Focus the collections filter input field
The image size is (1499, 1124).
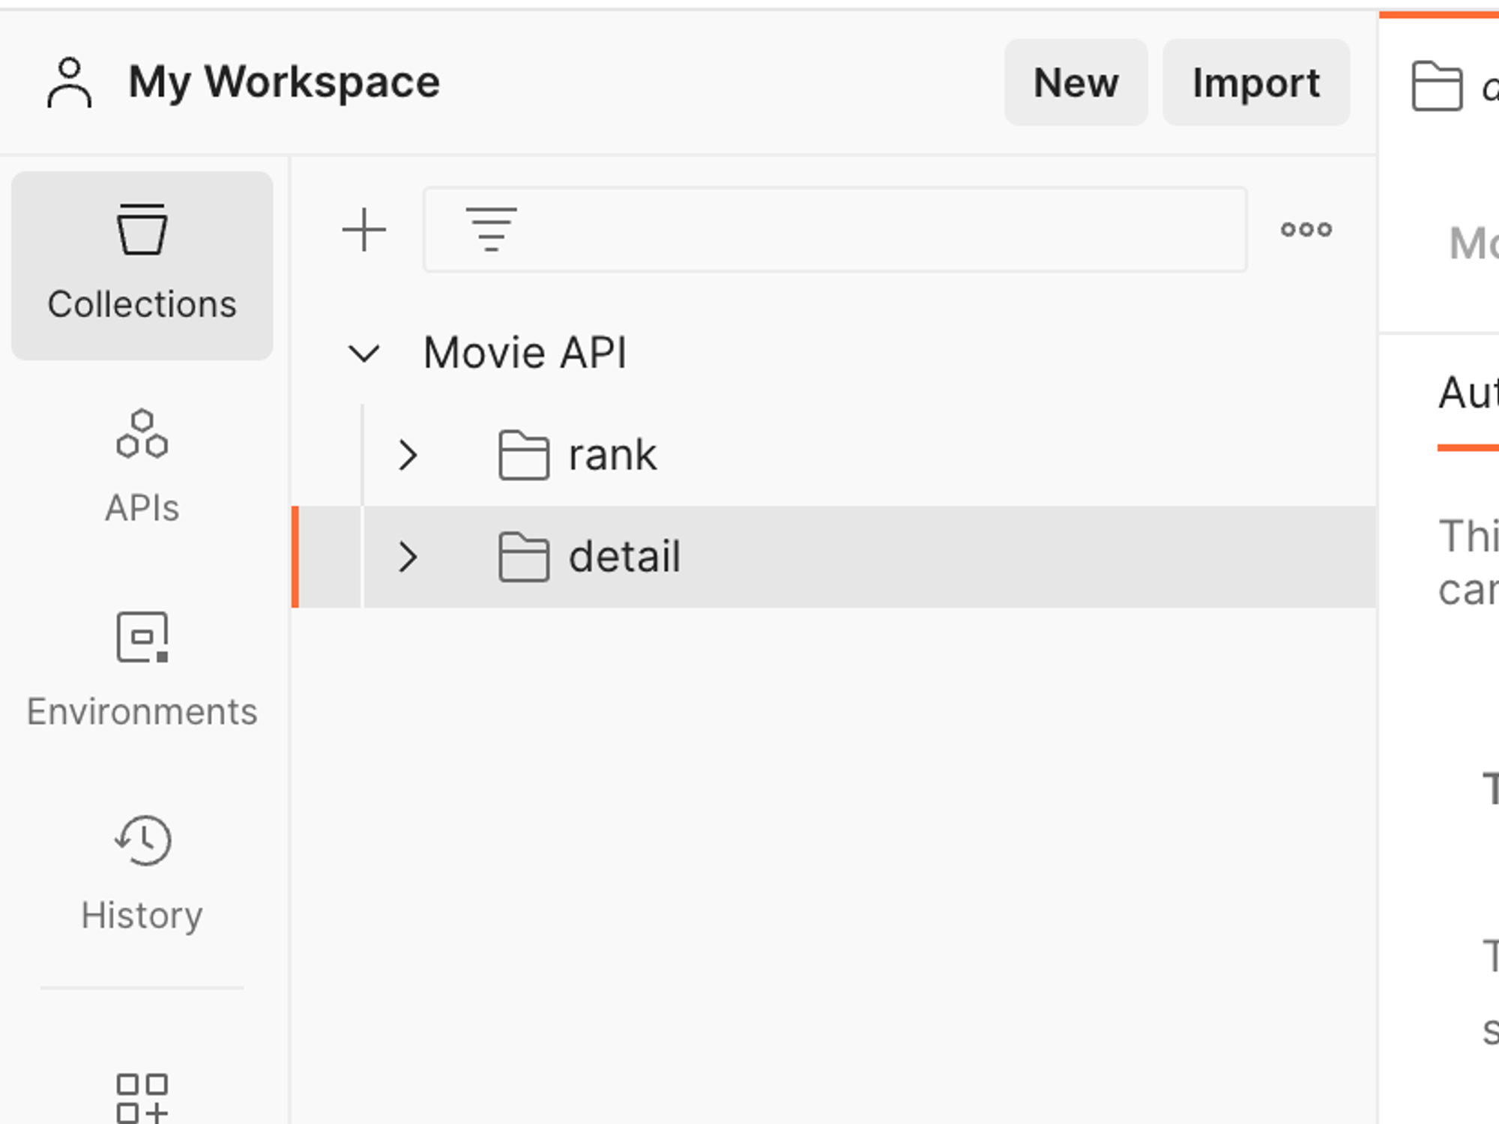(x=862, y=229)
